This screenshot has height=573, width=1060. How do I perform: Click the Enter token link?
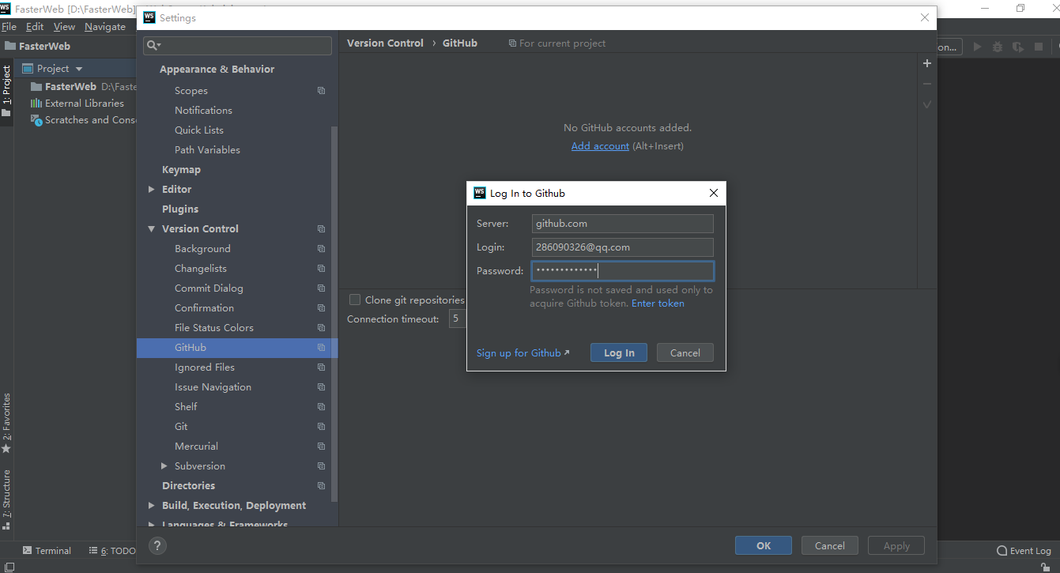pyautogui.click(x=658, y=303)
